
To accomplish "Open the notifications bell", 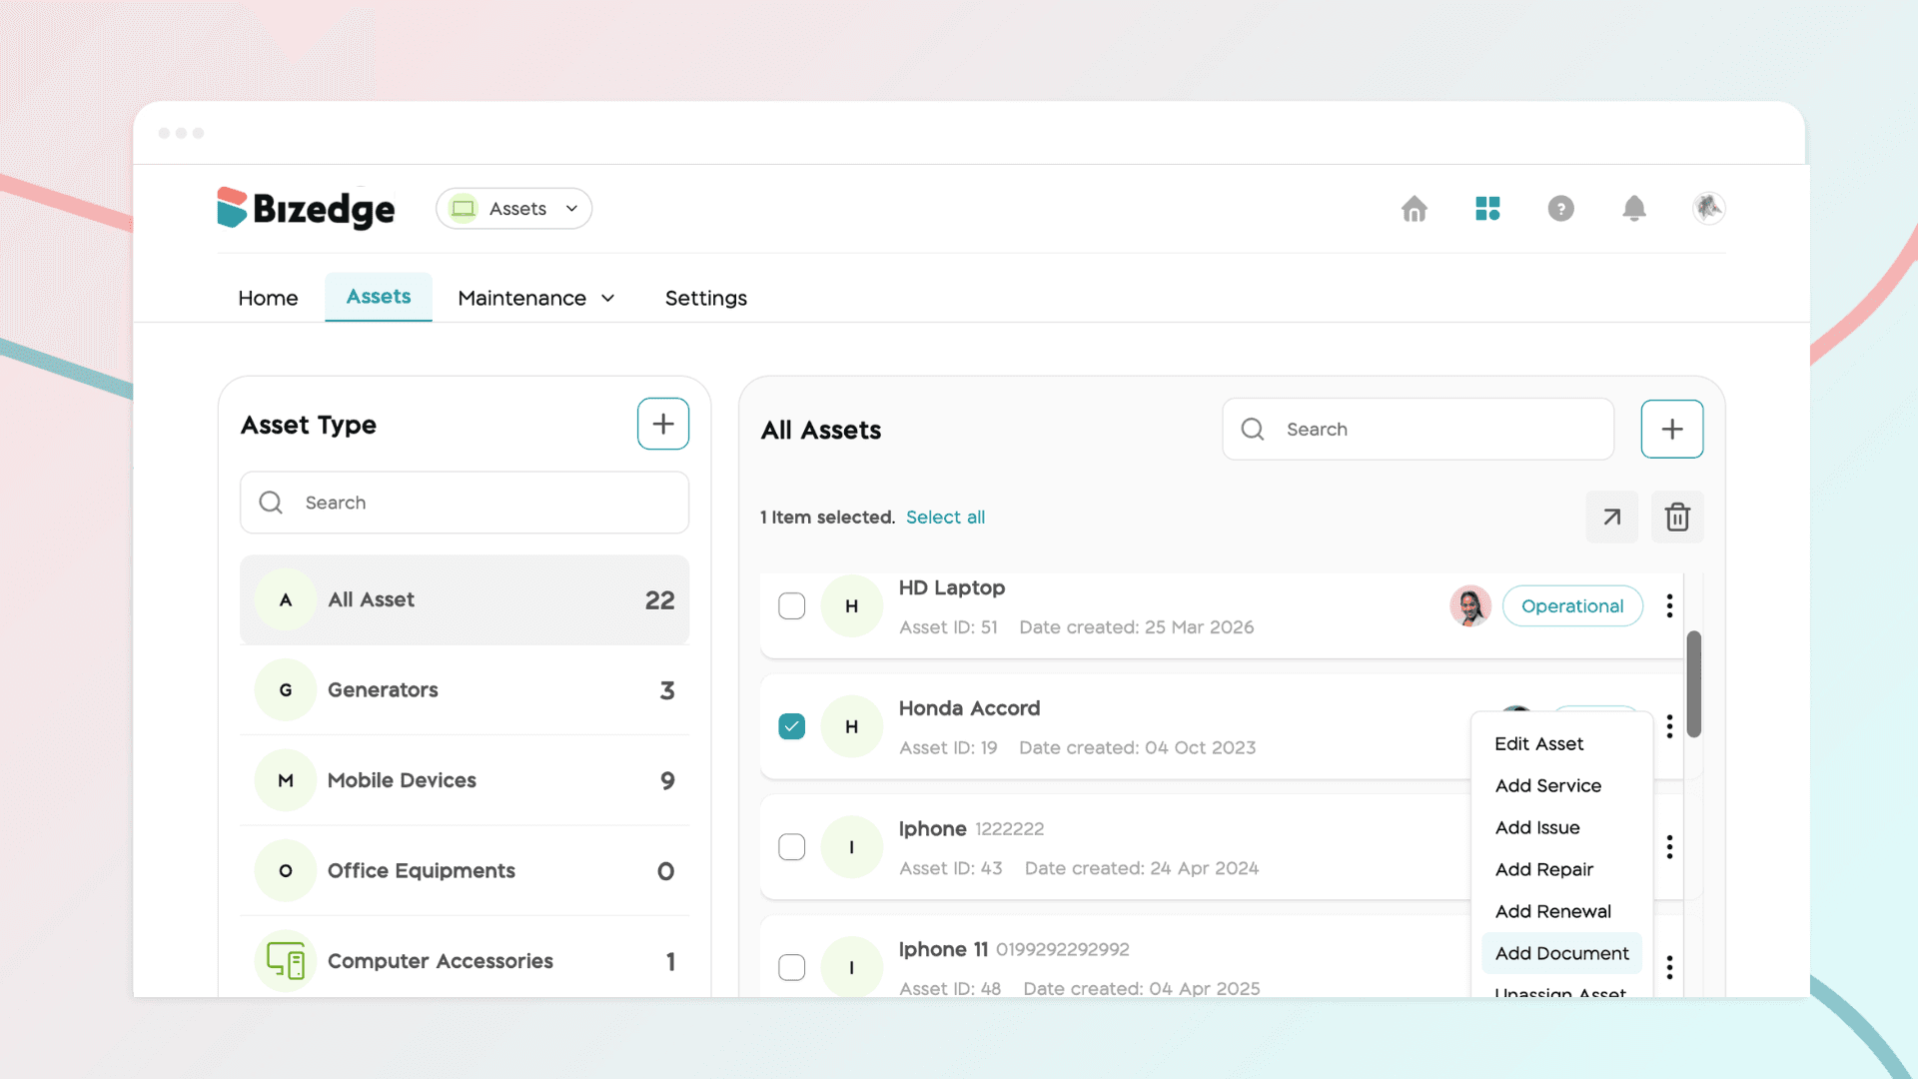I will pyautogui.click(x=1634, y=209).
